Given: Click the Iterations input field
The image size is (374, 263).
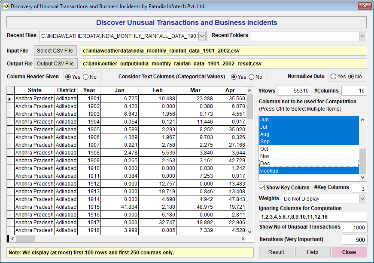Looking at the screenshot, I should [x=354, y=240].
